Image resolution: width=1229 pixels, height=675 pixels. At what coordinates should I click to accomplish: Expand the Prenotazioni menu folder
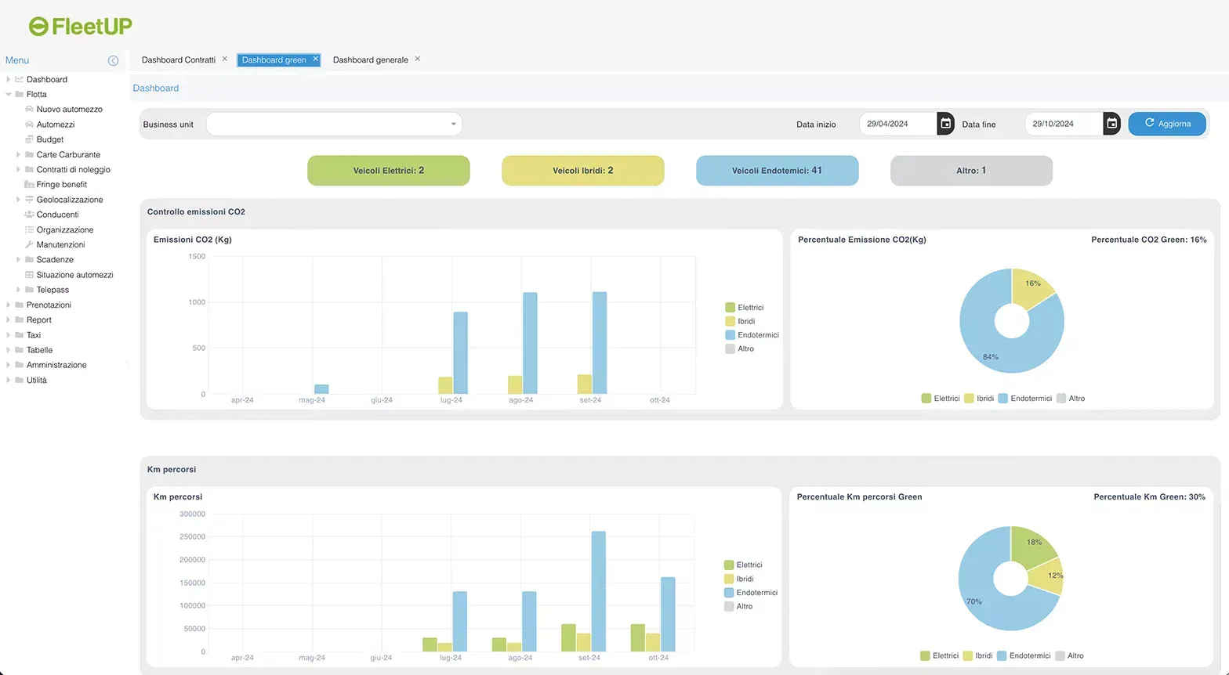tap(9, 305)
